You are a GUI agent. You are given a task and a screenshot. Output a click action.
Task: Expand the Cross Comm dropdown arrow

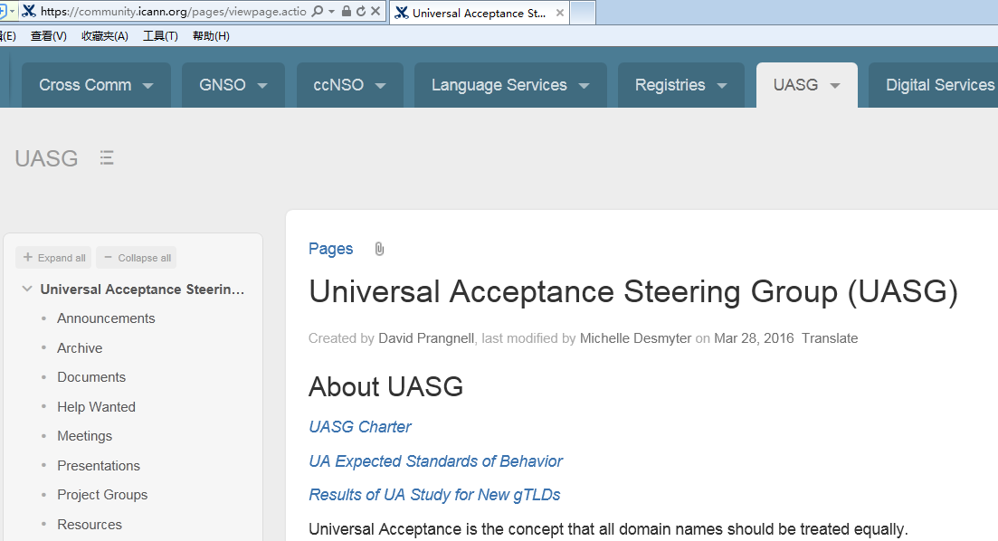tap(147, 86)
